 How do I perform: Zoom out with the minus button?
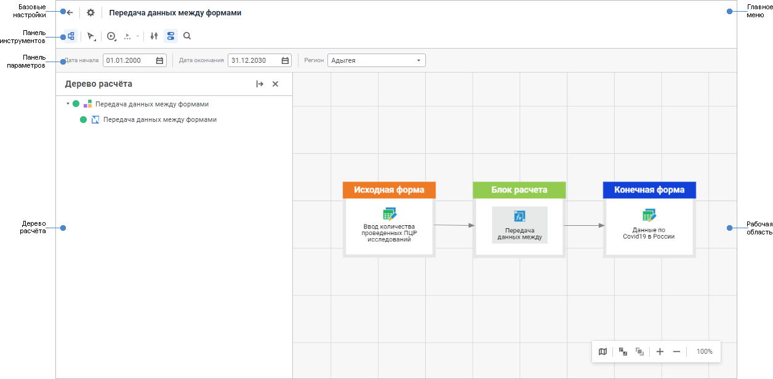pos(676,351)
